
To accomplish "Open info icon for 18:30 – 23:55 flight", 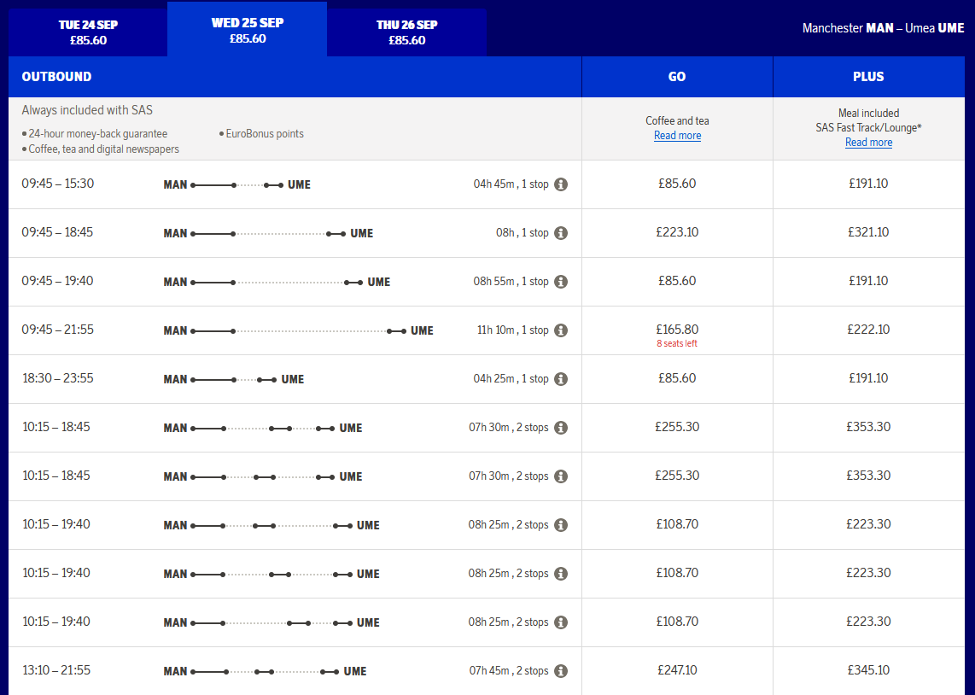I will tap(561, 378).
